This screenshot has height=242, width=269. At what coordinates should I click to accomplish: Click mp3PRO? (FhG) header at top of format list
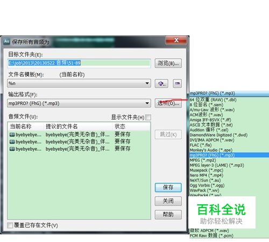pos(229,94)
